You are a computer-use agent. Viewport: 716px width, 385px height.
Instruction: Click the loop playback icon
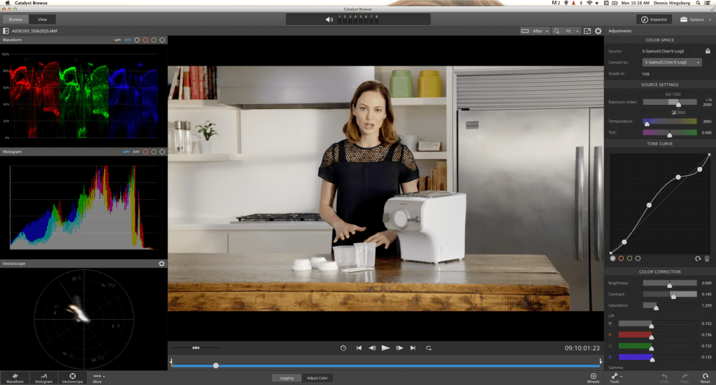(x=429, y=347)
